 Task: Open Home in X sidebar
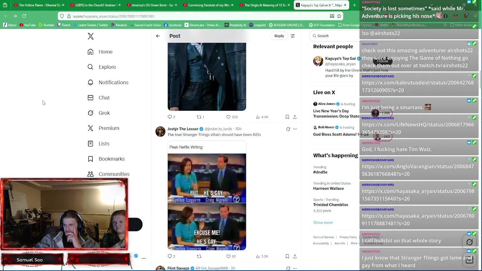click(100, 52)
